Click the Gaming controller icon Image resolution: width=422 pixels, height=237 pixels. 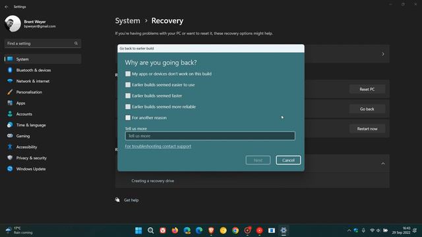coord(10,136)
